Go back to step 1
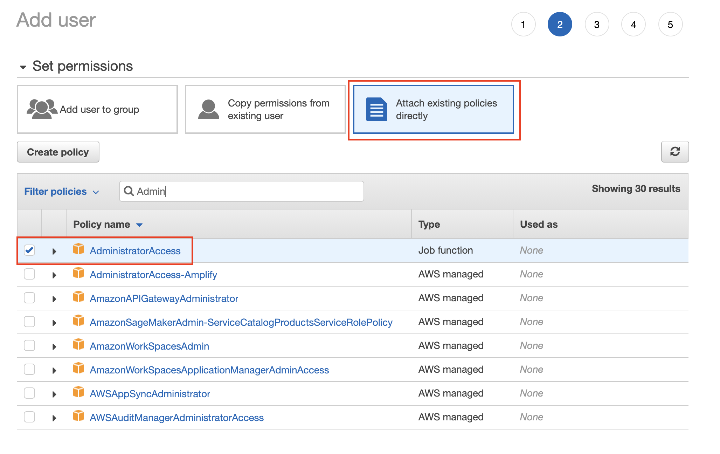The height and width of the screenshot is (454, 720). coord(523,24)
